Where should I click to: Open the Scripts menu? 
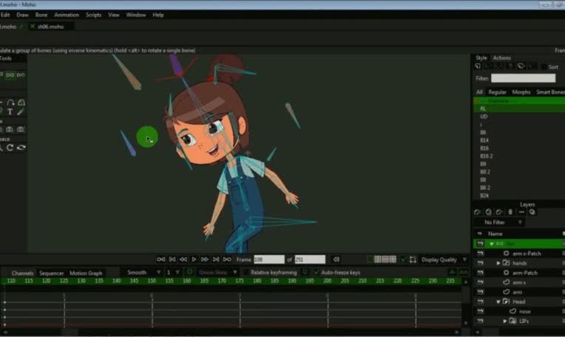[93, 15]
